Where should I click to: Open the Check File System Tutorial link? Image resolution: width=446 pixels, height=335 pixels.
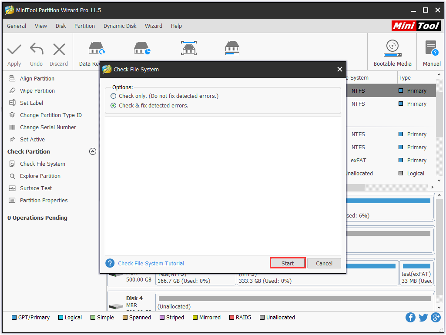[151, 263]
